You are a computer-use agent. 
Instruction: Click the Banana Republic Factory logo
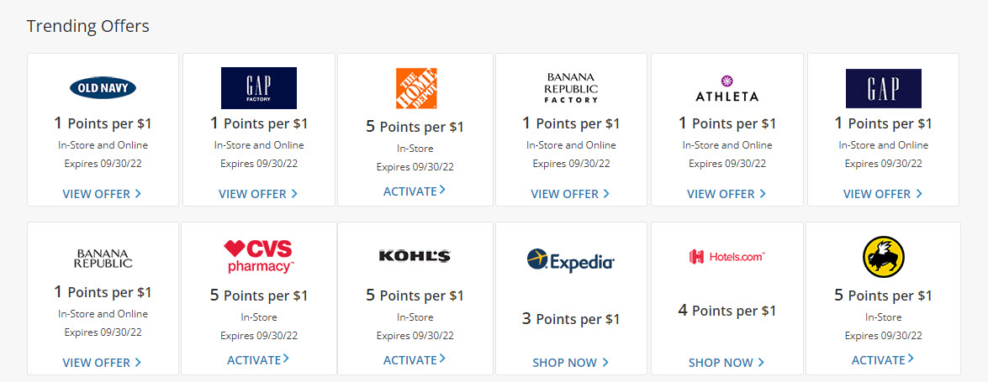[571, 87]
